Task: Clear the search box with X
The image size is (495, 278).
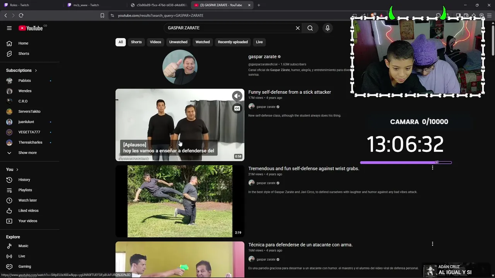Action: coord(298,28)
